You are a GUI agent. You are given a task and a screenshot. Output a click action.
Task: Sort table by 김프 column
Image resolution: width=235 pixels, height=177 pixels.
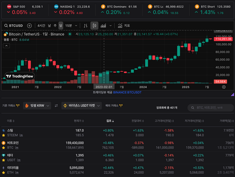[x=110, y=121]
